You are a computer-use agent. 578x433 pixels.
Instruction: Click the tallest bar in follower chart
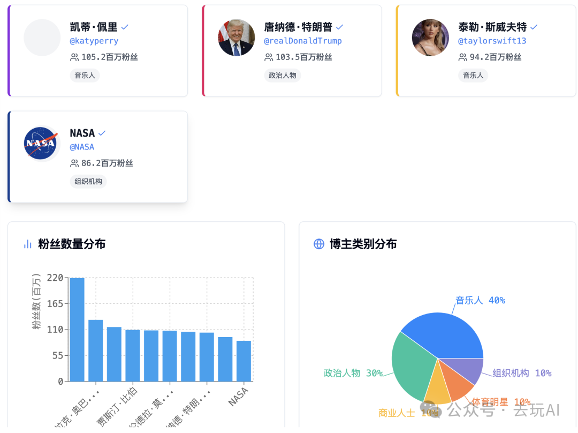click(77, 330)
